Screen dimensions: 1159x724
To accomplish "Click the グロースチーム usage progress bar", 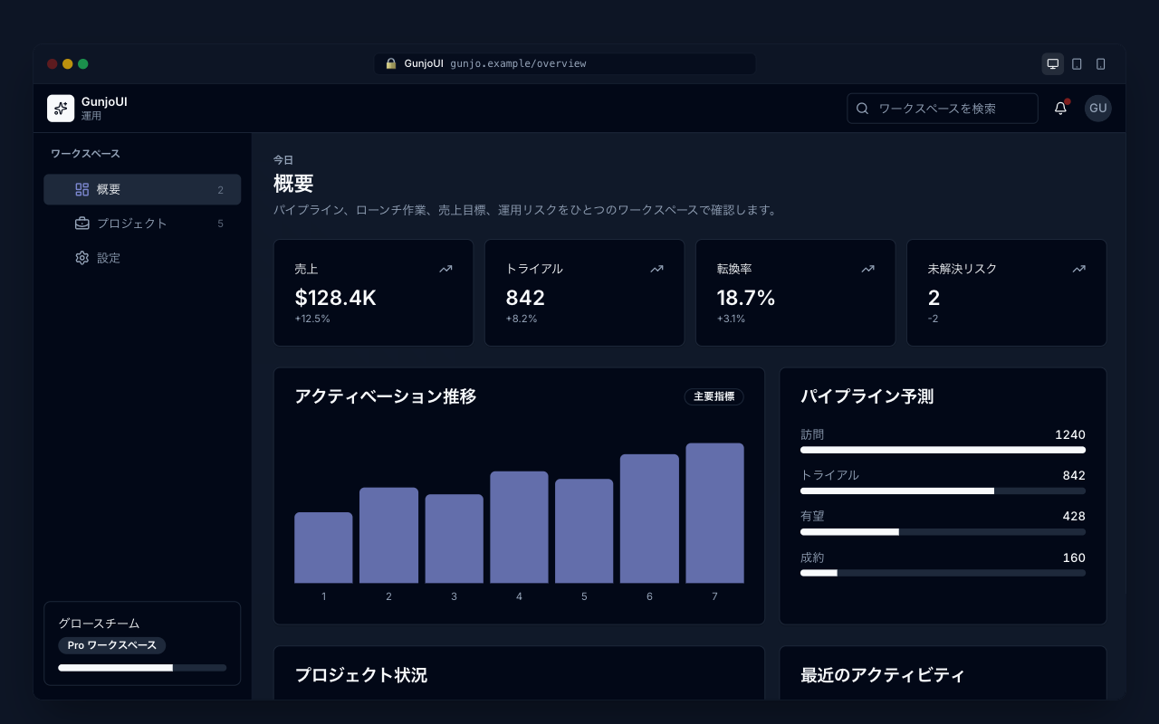I will (x=142, y=668).
